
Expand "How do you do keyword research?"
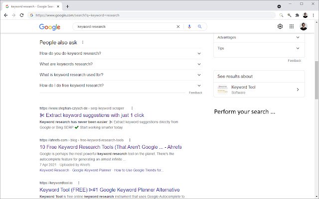[x=121, y=53]
